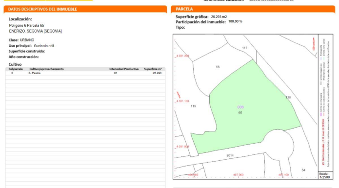Click the Superficie gráfica 26.293 m2 value
This screenshot has height=188, width=339.
(219, 17)
